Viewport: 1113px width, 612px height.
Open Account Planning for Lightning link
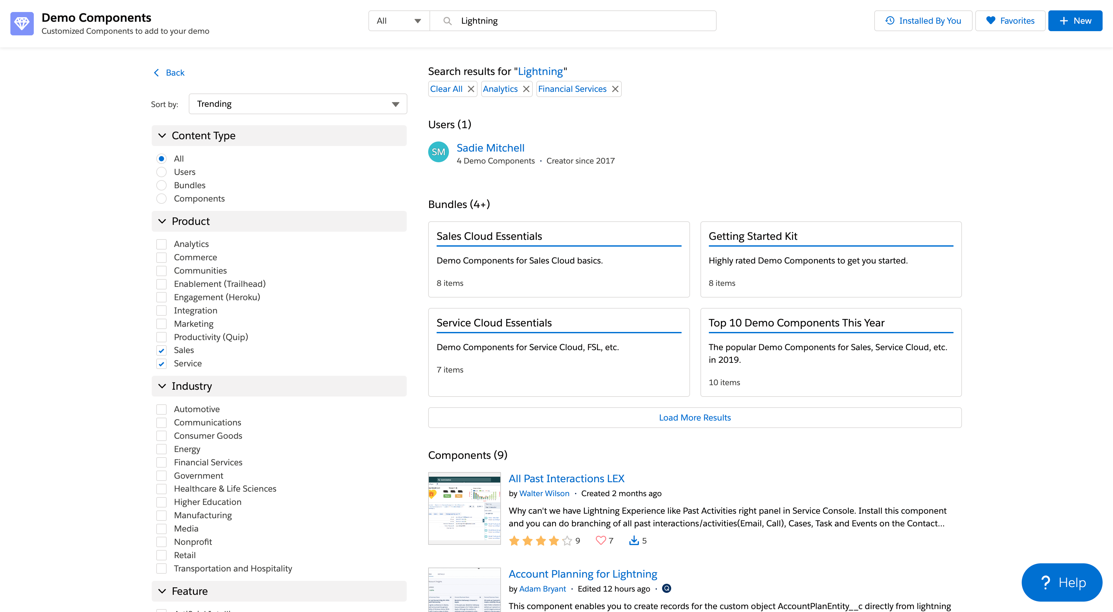click(x=582, y=574)
